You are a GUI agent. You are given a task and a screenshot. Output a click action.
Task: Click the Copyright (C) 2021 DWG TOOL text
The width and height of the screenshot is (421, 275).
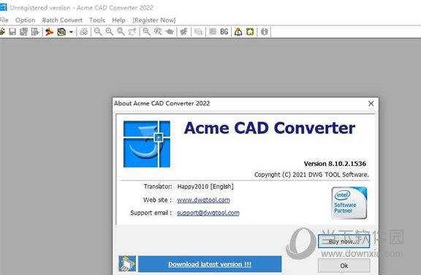click(x=311, y=175)
